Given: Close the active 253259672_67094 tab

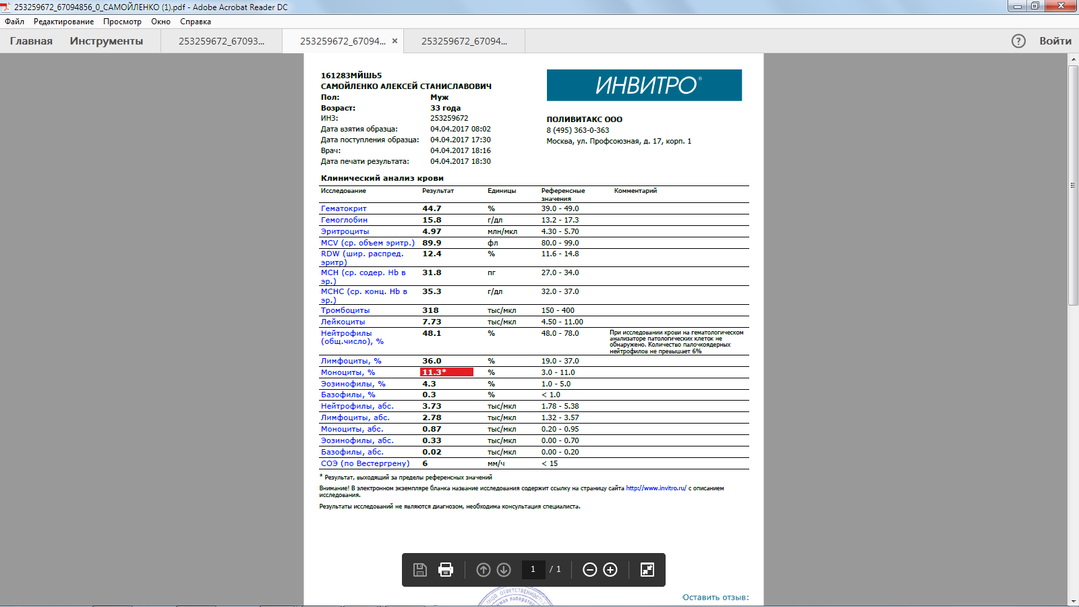Looking at the screenshot, I should click(x=395, y=41).
